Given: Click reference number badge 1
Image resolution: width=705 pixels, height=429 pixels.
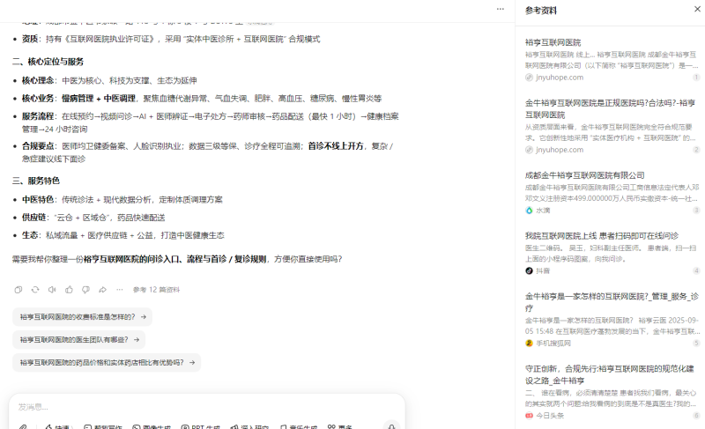Looking at the screenshot, I should [x=696, y=78].
